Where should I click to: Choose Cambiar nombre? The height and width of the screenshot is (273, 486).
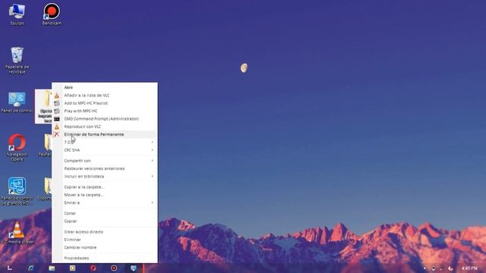coord(105,247)
